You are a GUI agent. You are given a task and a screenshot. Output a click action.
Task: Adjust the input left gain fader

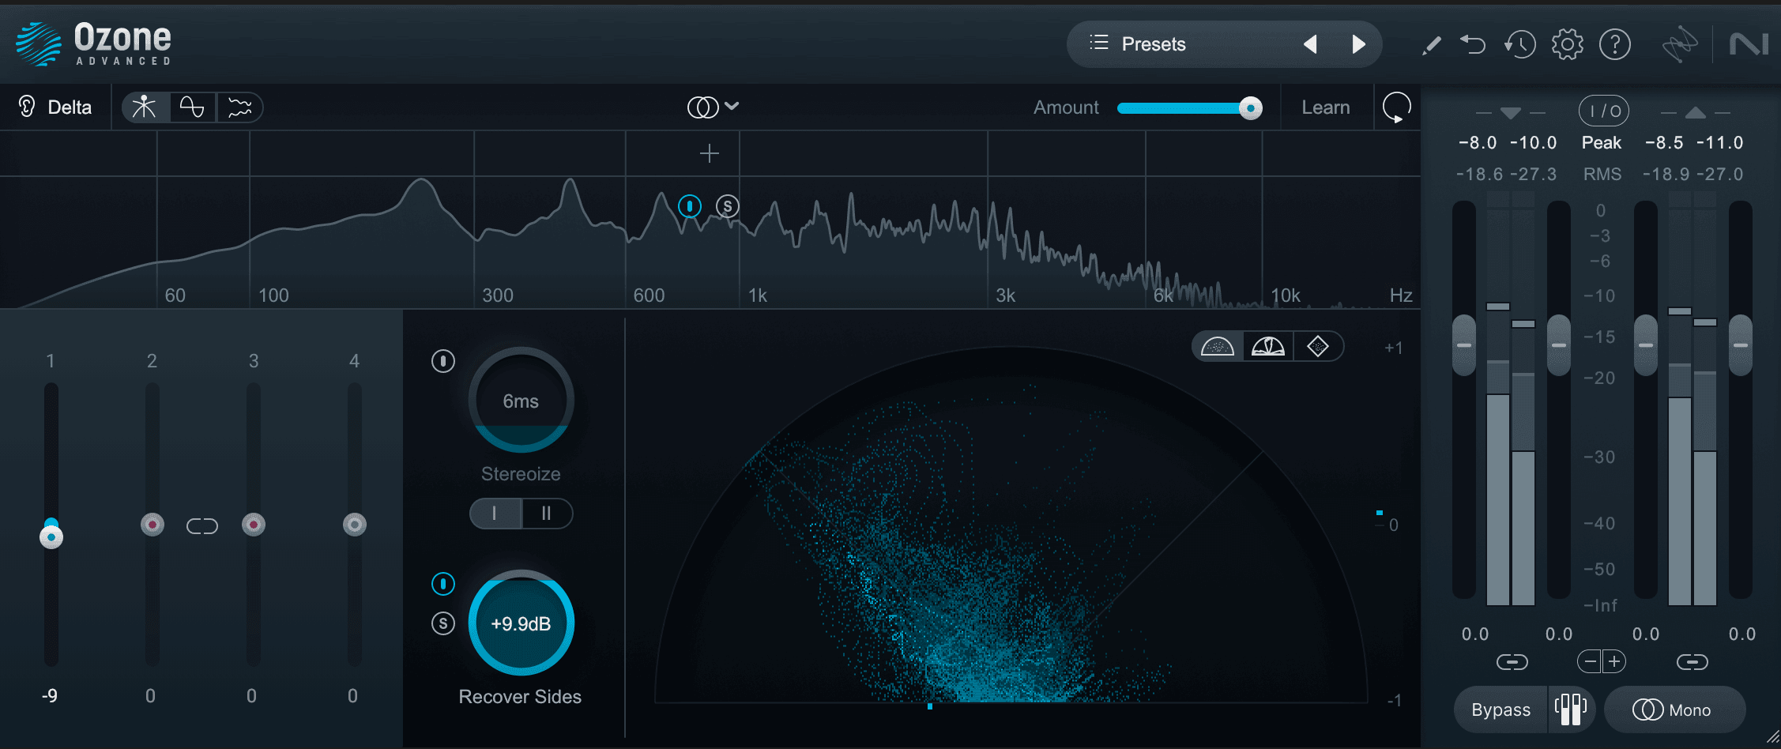point(1464,345)
